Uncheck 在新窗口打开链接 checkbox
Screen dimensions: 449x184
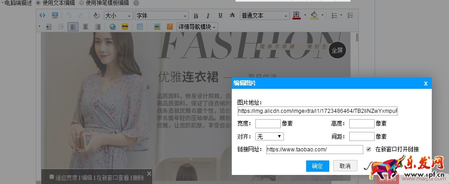pos(369,149)
